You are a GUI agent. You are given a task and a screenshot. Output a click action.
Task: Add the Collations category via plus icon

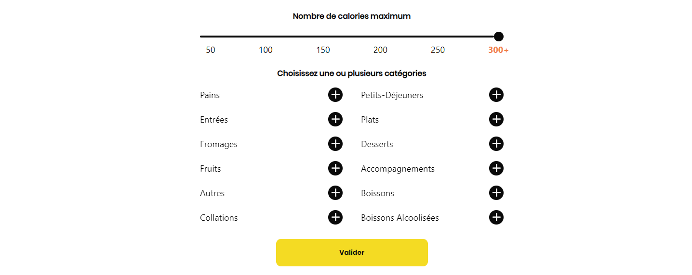coord(335,217)
